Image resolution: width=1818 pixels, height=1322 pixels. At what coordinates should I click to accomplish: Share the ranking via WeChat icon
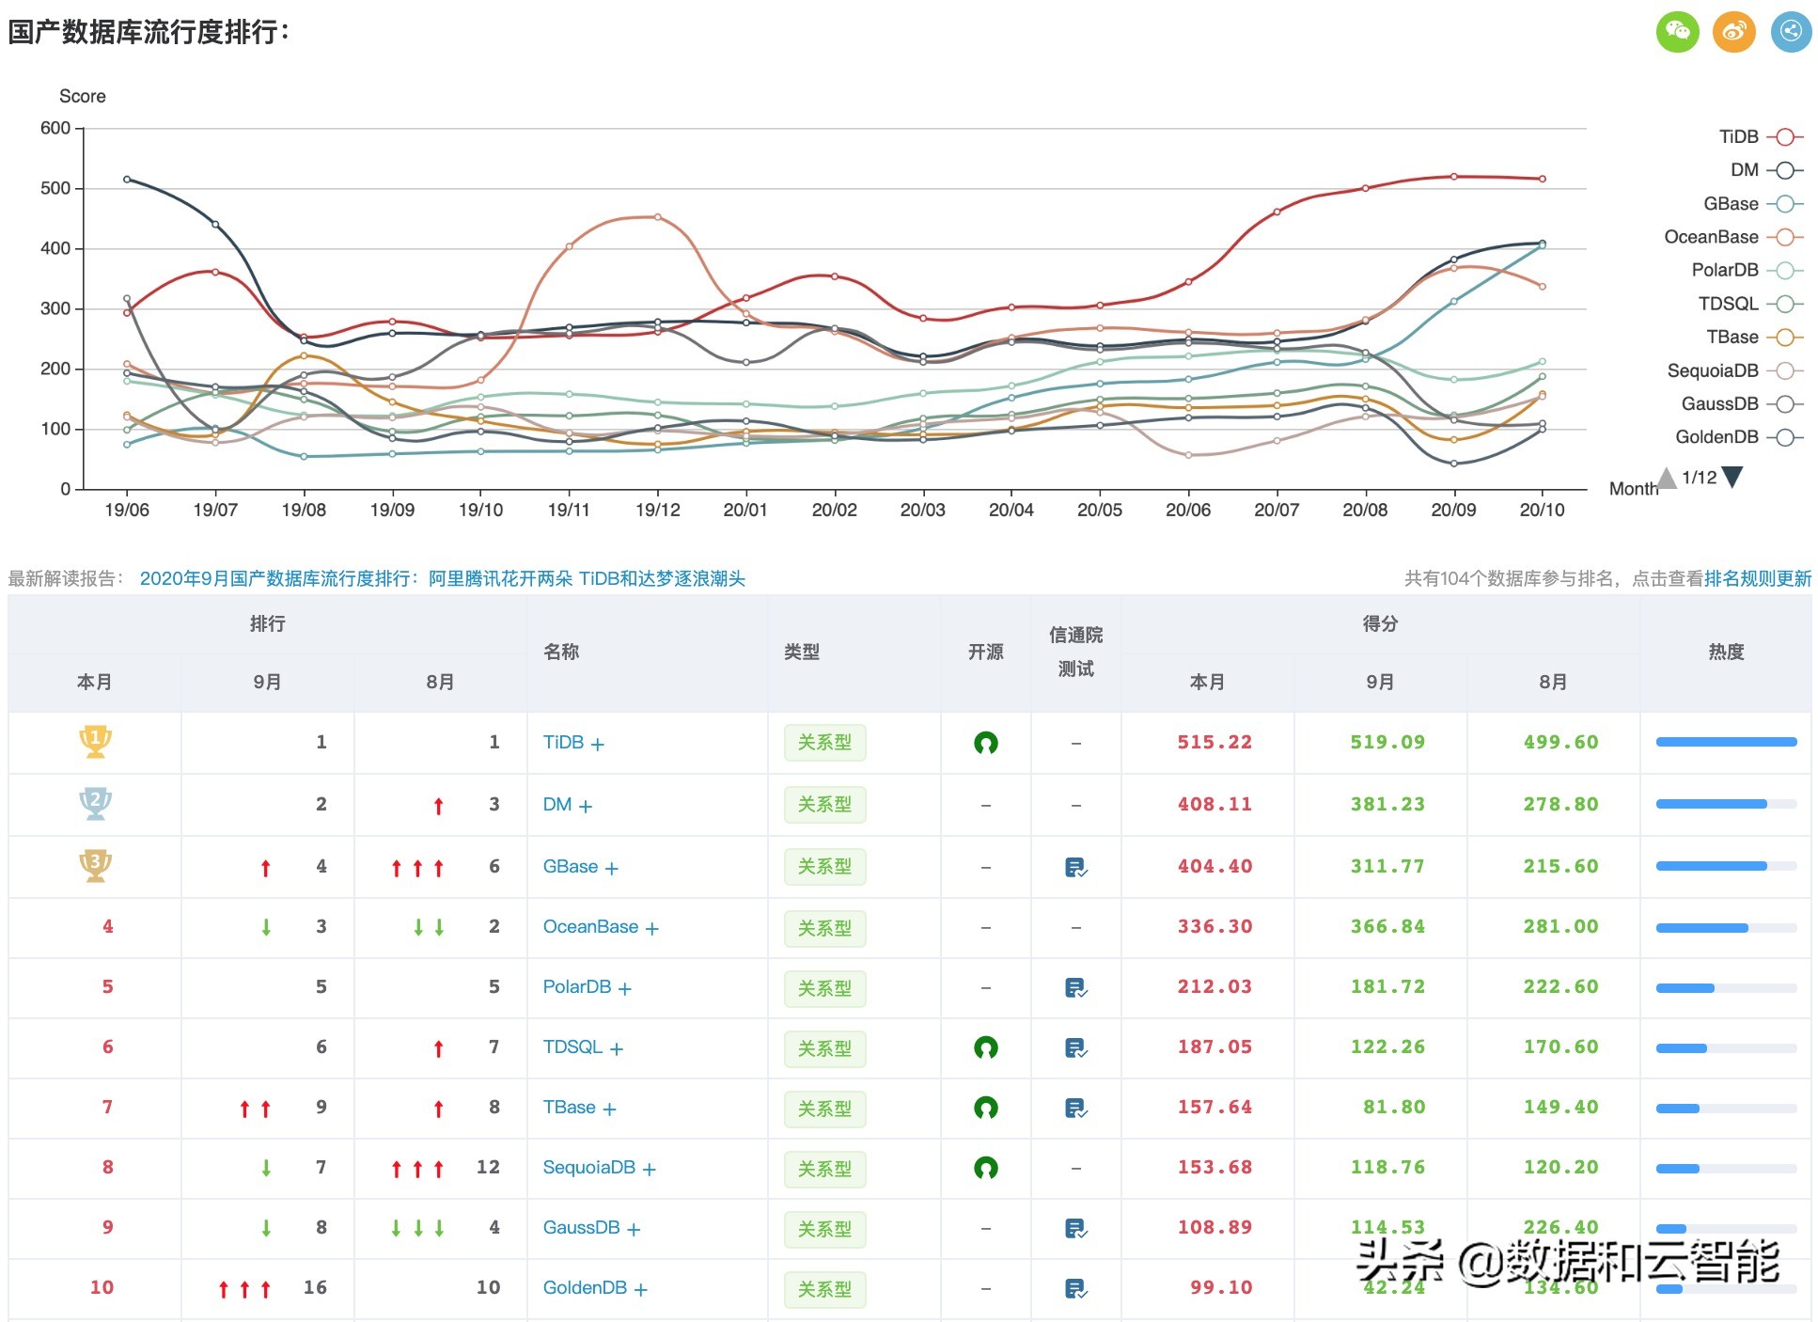(1677, 31)
